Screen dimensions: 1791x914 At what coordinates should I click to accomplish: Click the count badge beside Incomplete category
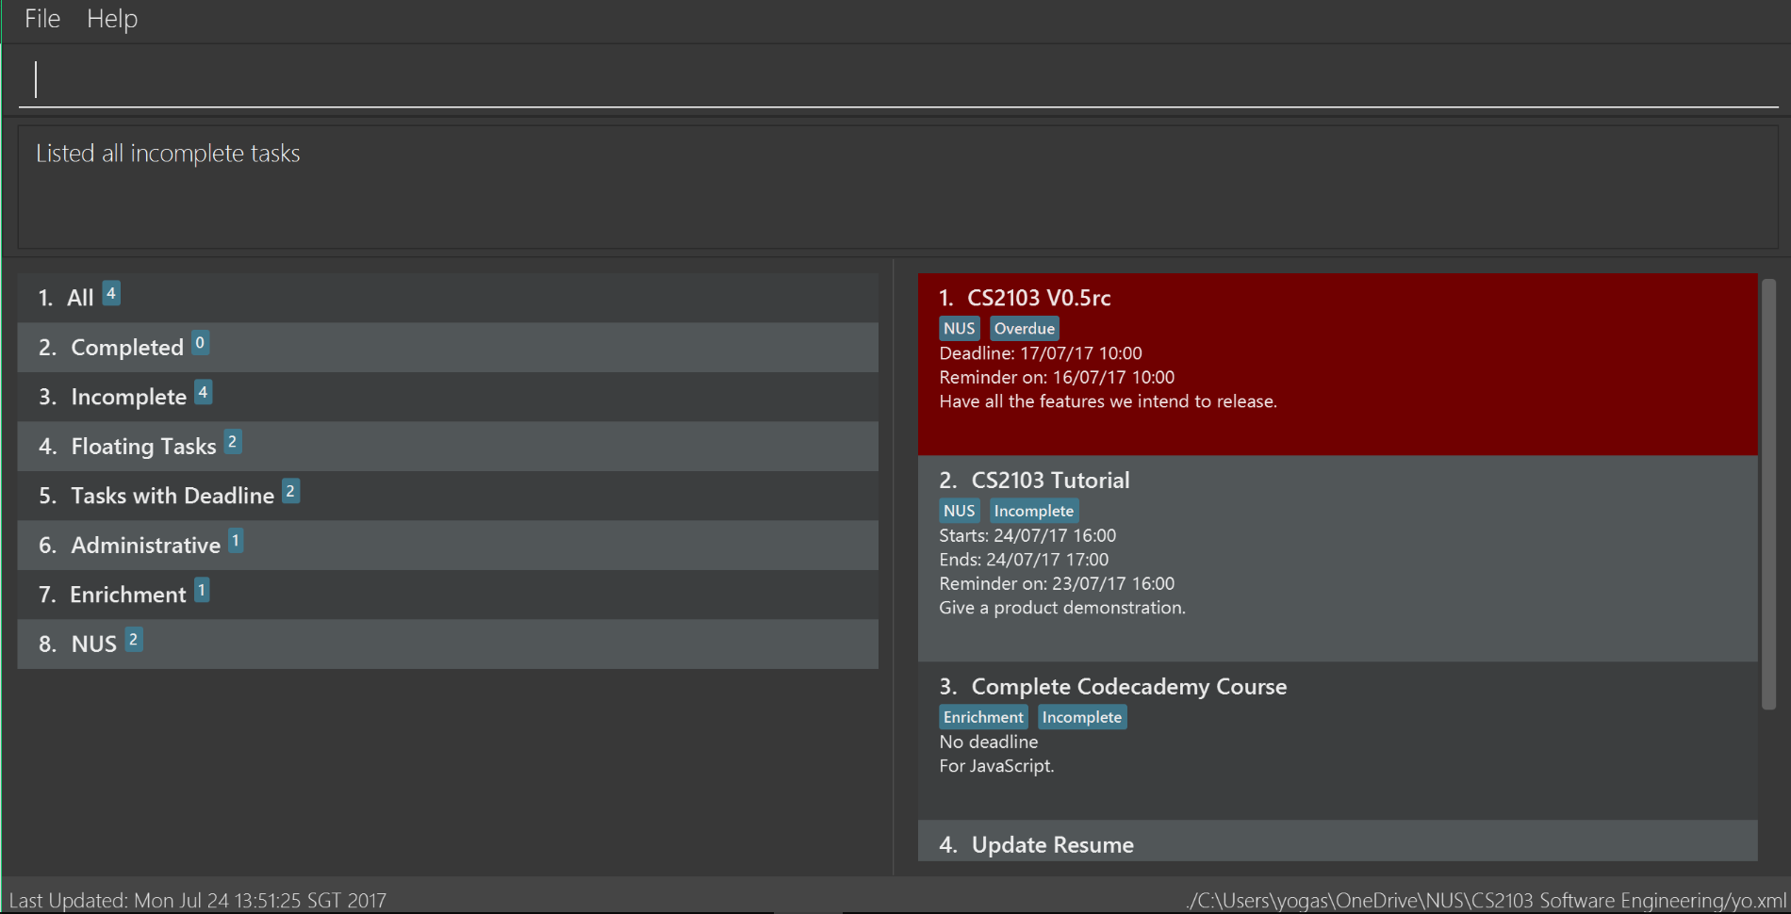coord(203,392)
